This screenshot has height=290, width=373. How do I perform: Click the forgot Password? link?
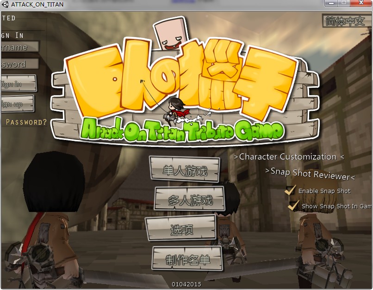pyautogui.click(x=26, y=122)
